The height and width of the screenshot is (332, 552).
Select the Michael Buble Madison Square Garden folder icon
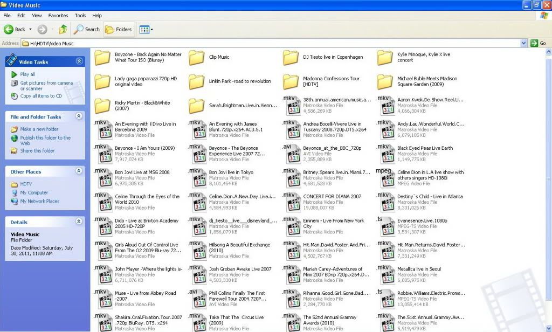click(385, 82)
